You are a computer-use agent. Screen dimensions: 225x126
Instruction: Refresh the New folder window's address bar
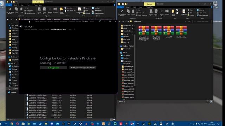[189, 22]
